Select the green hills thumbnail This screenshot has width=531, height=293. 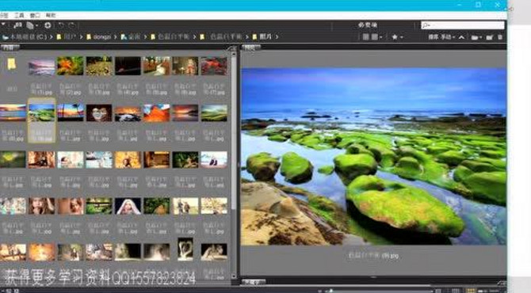pos(214,112)
